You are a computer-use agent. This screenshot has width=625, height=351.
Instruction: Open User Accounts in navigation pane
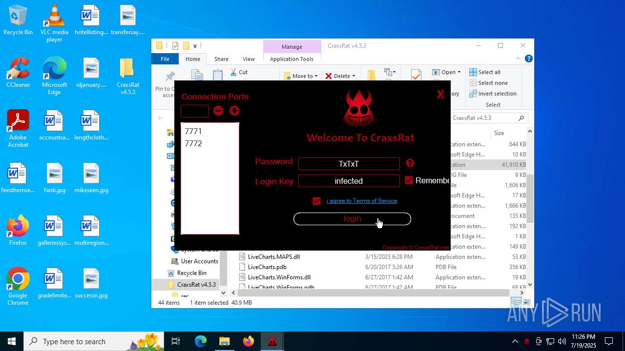(x=199, y=261)
